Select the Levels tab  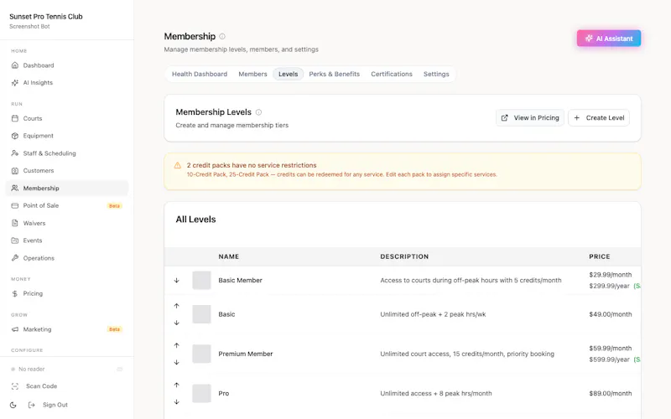(288, 74)
